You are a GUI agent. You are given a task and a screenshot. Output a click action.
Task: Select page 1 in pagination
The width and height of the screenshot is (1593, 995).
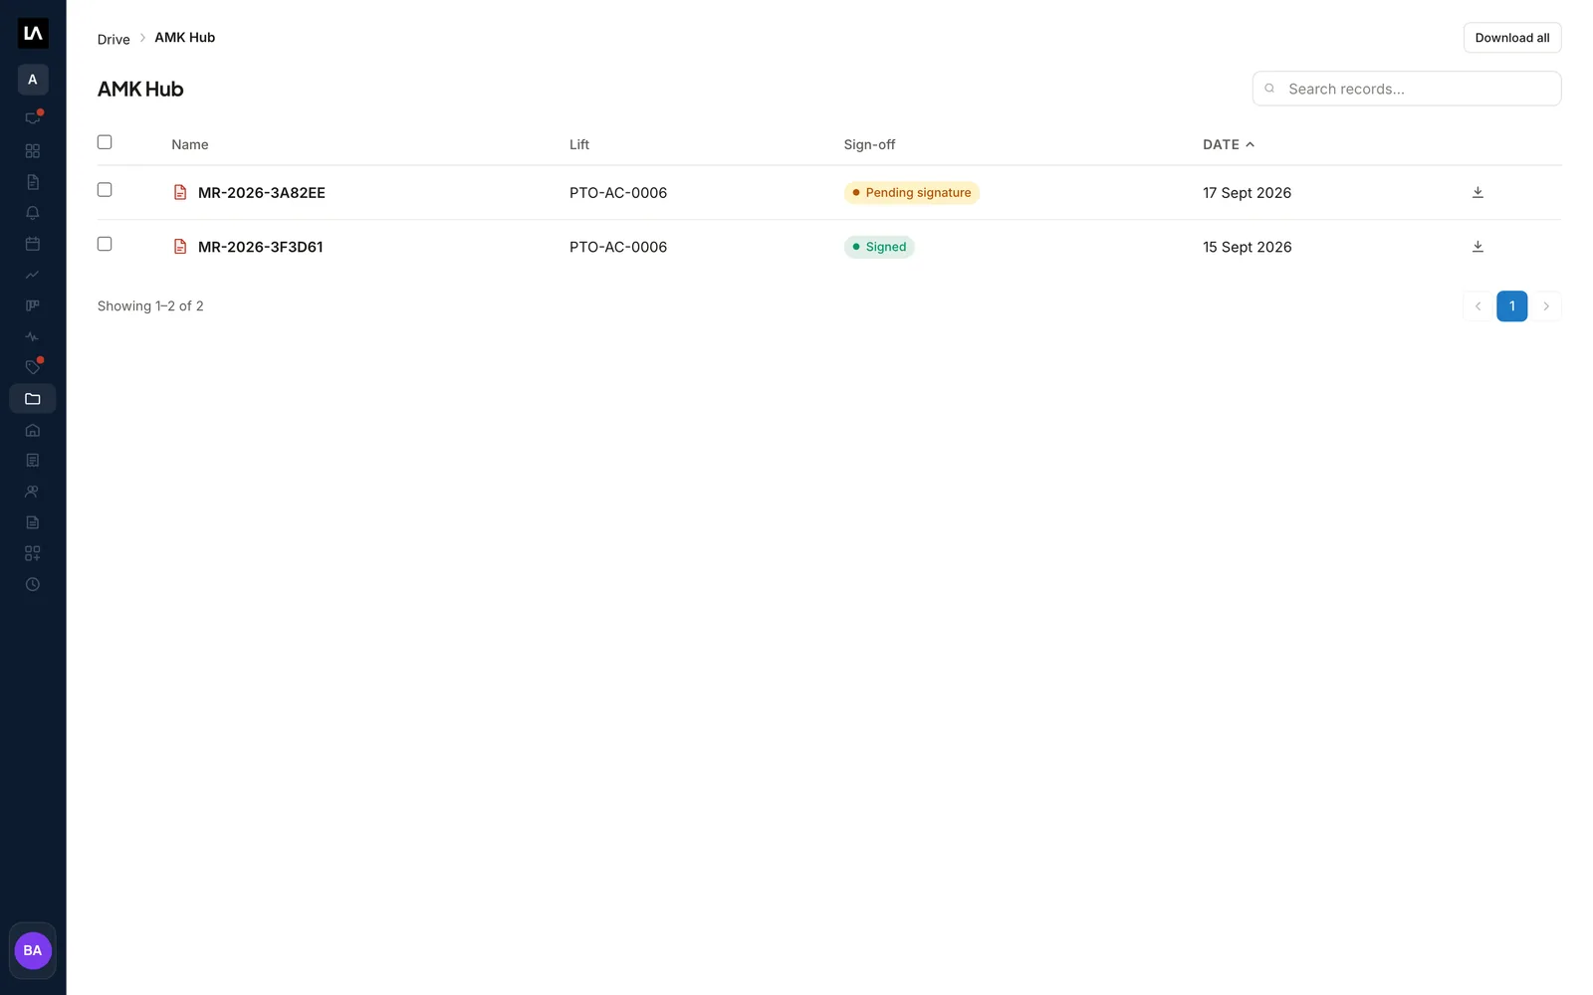(1511, 306)
